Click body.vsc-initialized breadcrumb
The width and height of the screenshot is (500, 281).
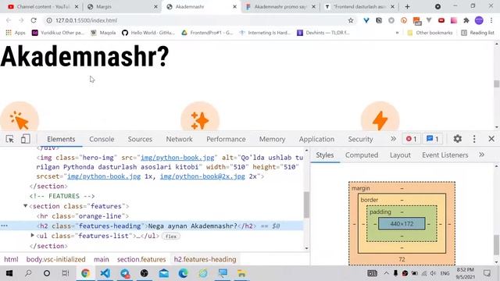tap(55, 259)
